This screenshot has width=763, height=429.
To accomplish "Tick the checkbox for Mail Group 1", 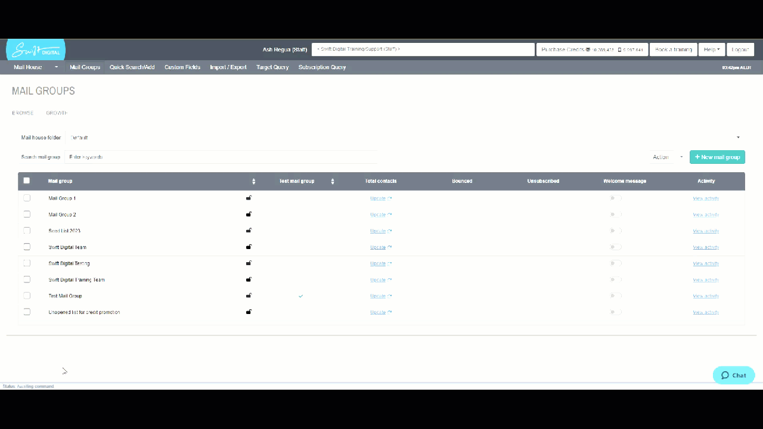I will coord(27,198).
